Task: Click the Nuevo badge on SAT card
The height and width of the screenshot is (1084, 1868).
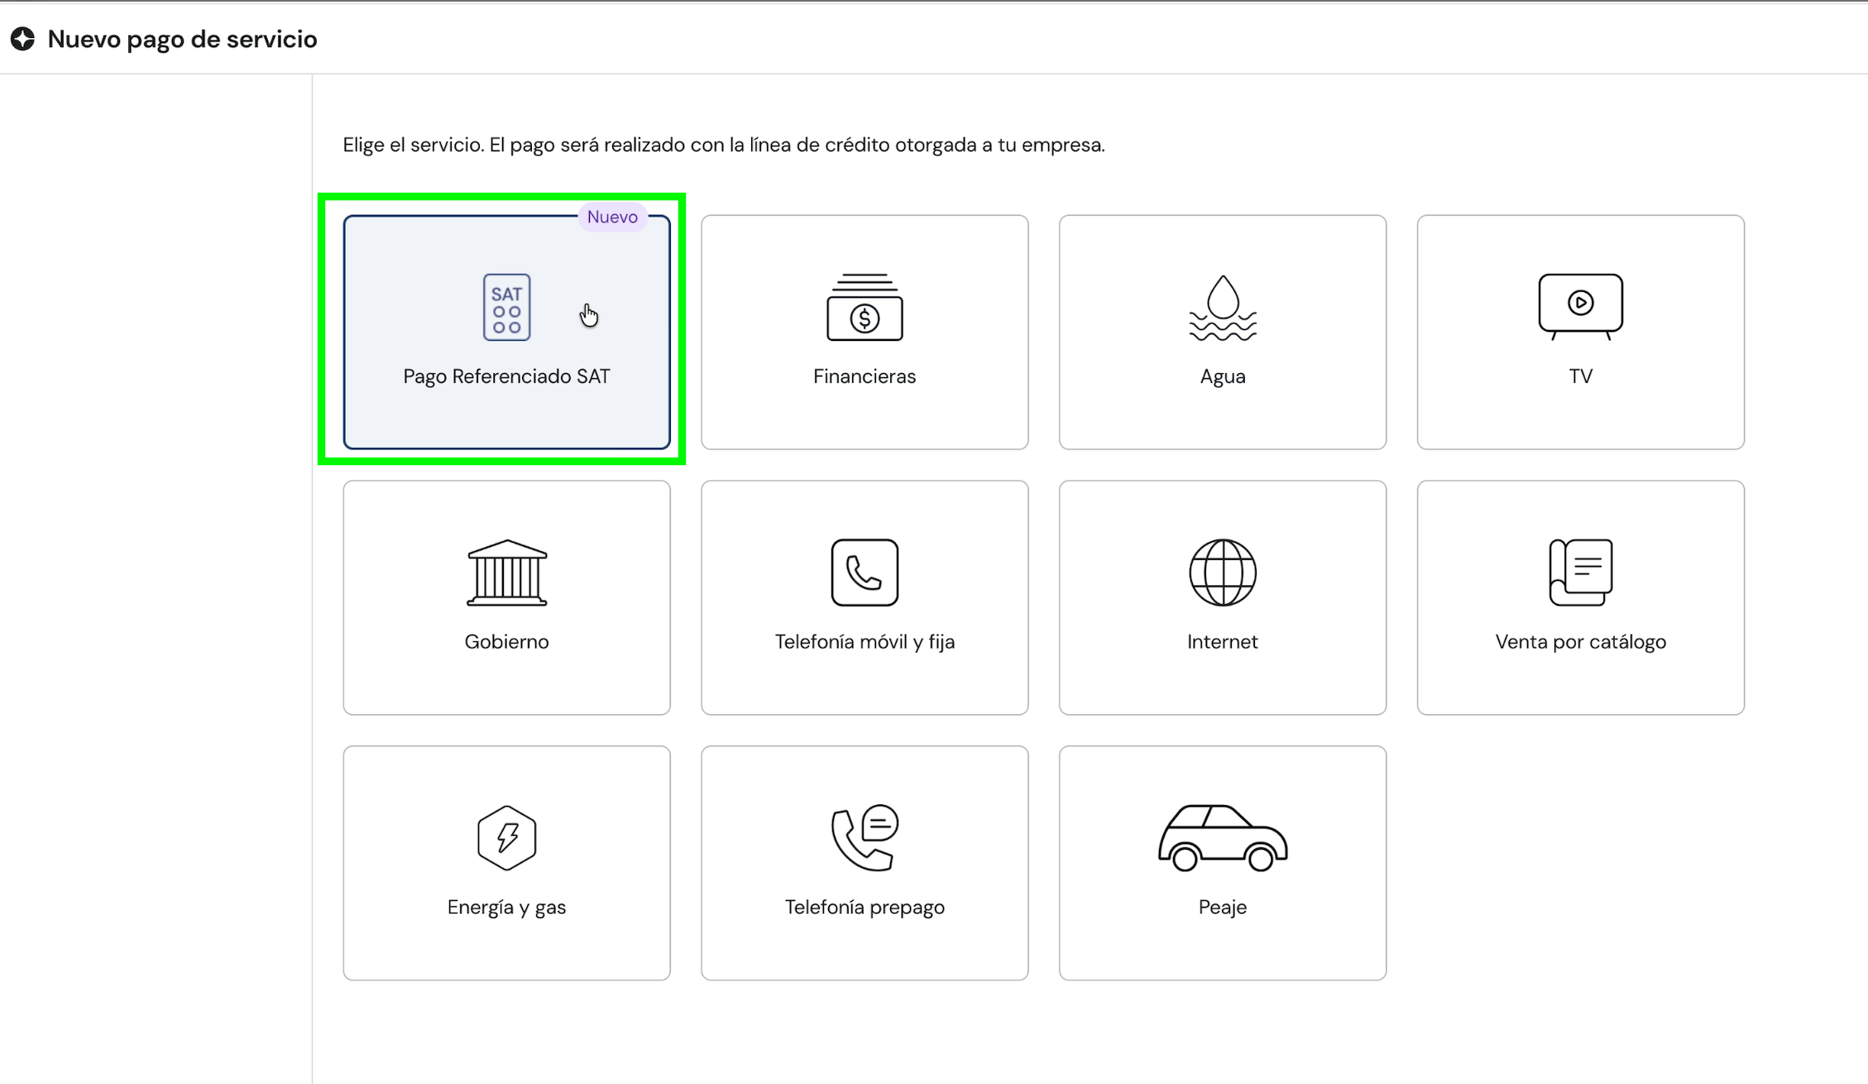Action: point(612,217)
